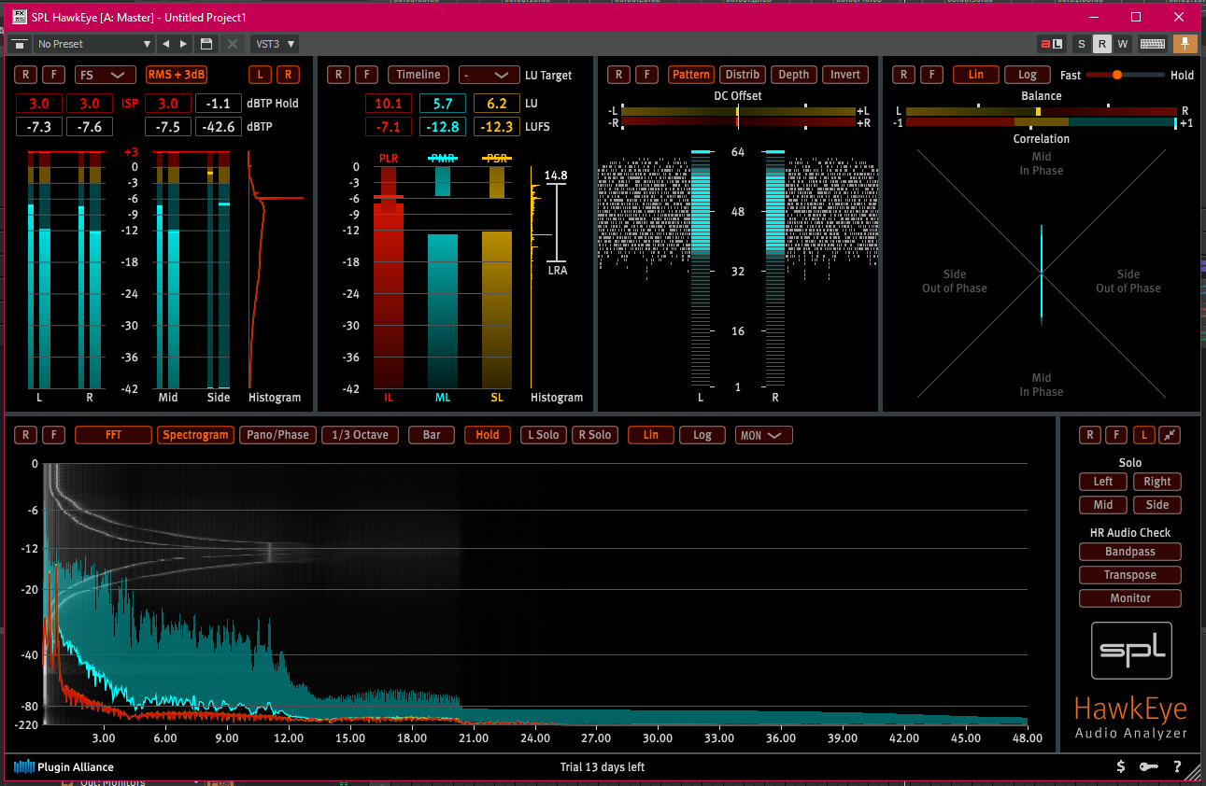The height and width of the screenshot is (786, 1206).
Task: Open the on-screen keyboard icon
Action: 1152,44
